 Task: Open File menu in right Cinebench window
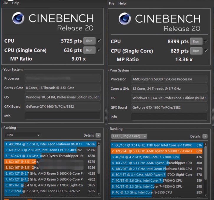(x=112, y=4)
